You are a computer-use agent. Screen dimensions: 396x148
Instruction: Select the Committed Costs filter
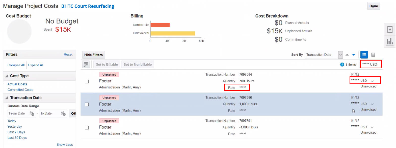pyautogui.click(x=20, y=90)
